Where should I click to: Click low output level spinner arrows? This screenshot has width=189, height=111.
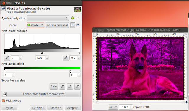(13, 75)
